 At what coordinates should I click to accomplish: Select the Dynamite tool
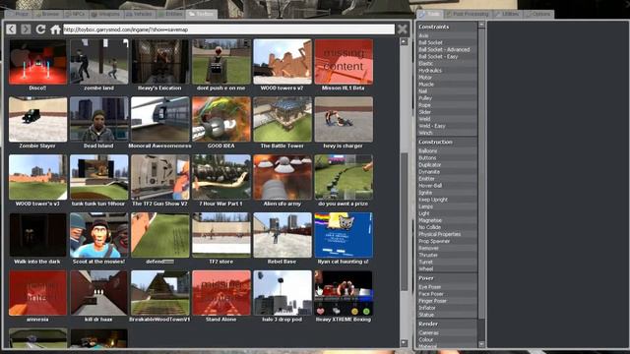(447, 172)
